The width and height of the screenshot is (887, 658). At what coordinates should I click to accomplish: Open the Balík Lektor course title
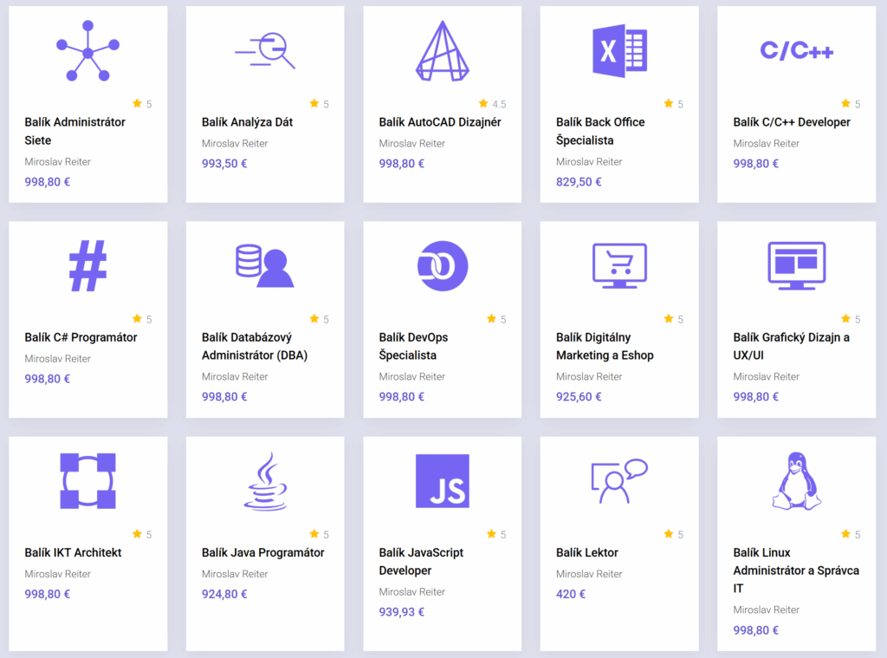coord(586,552)
